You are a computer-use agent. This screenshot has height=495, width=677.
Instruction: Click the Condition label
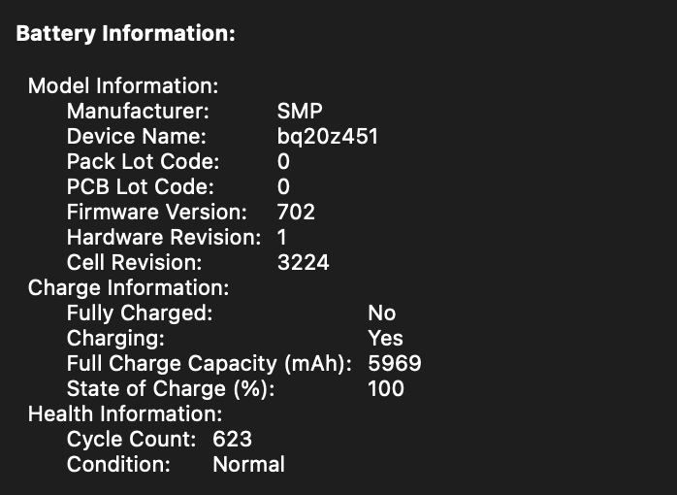117,464
